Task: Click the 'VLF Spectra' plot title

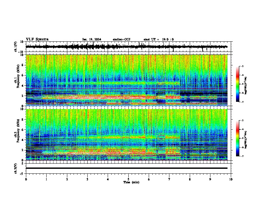Action: tap(37, 39)
